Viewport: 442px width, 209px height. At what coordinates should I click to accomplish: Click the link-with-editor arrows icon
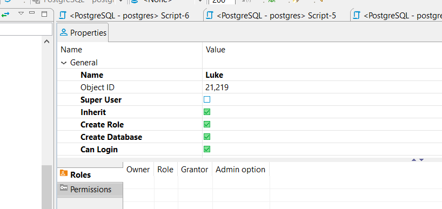point(5,14)
